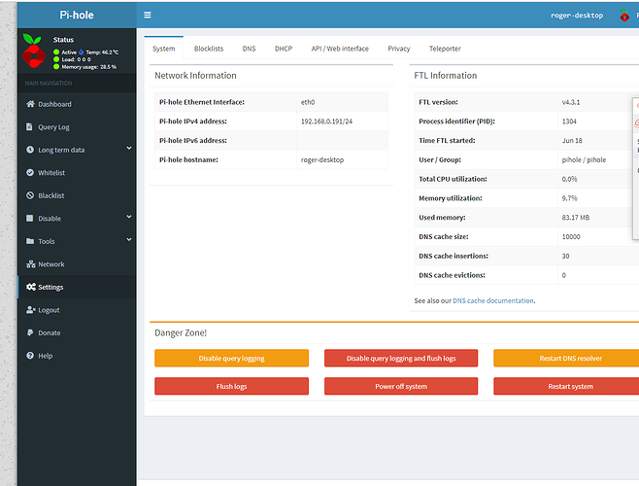Select the pihole / pihole user group value
This screenshot has height=486, width=639.
584,159
